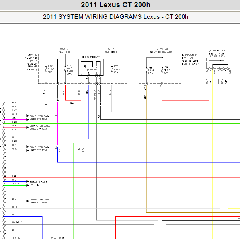
Task: Select pin 21 BLU wire label
Action: [14, 180]
